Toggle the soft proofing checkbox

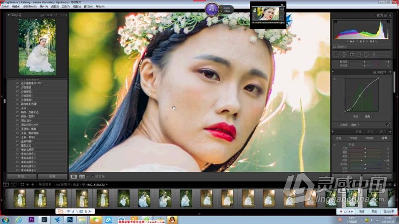click(x=93, y=176)
